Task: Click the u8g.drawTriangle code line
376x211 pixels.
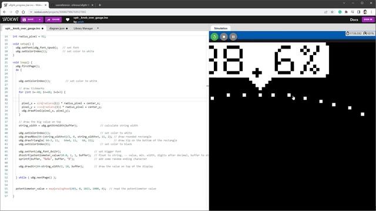Action: [98, 141]
